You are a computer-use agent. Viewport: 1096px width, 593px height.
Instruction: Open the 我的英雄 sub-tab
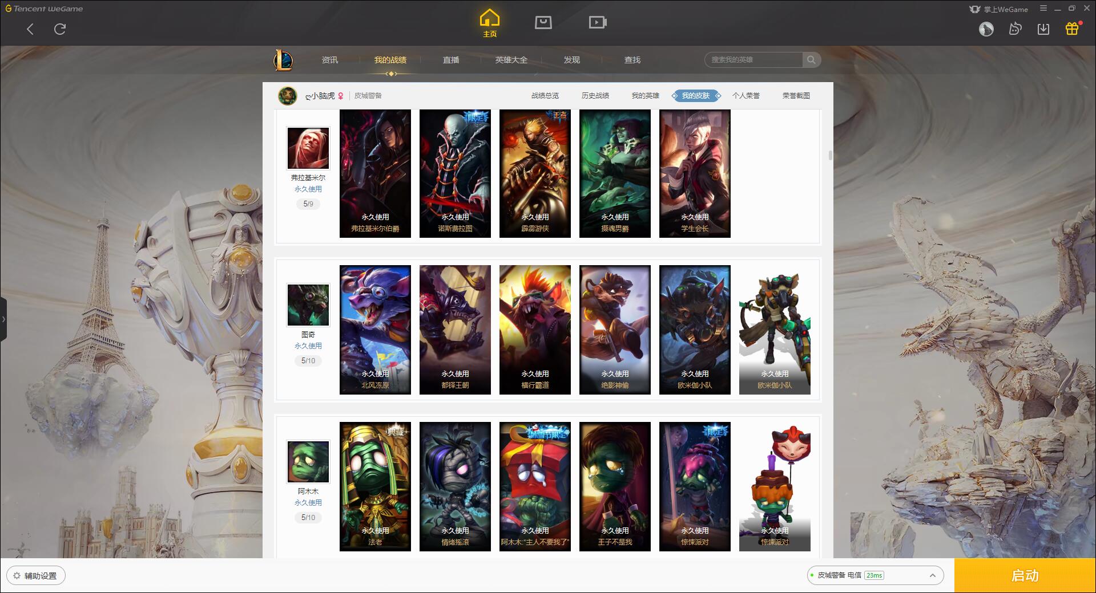(646, 96)
